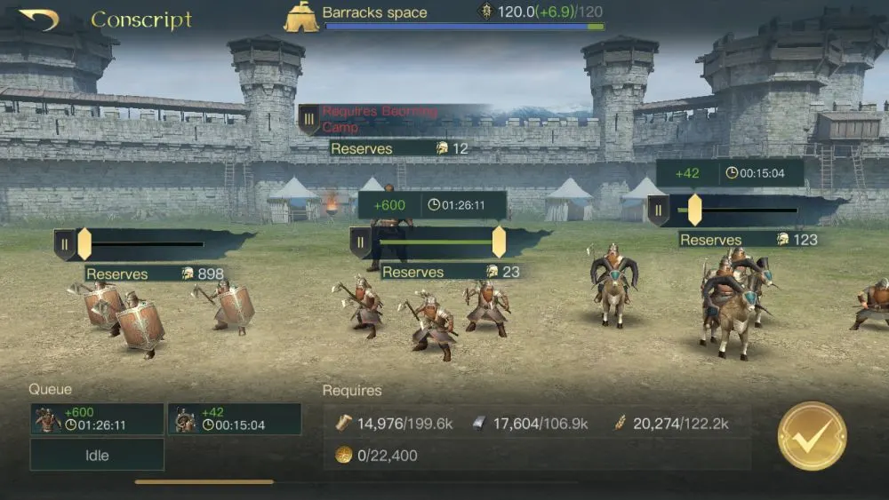This screenshot has height=500, width=889.
Task: Confirm conscription with the gold checkmark
Action: click(x=812, y=435)
